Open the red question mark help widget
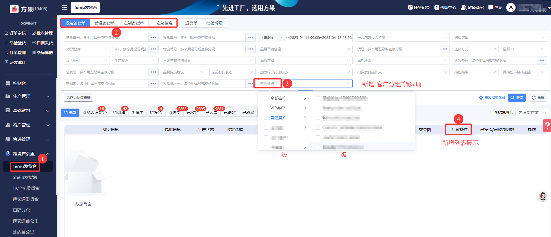Viewport: 551px width, 237px height. [x=547, y=126]
